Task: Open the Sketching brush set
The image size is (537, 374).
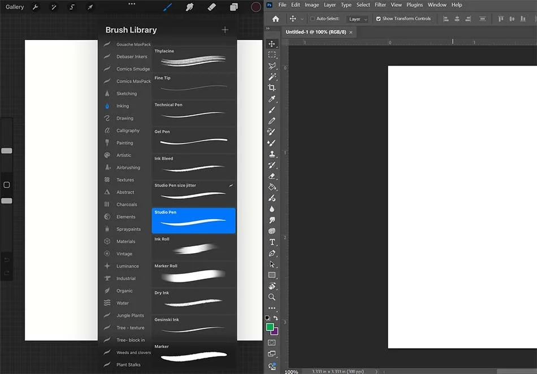Action: 127,94
